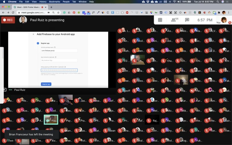Click the red ABP adblock extension icon
232x145 pixels.
[127, 13]
